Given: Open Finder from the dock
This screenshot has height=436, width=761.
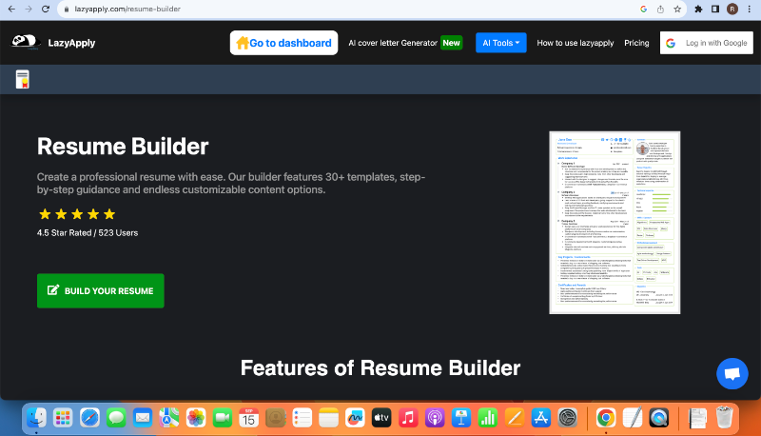Looking at the screenshot, I should tap(36, 418).
